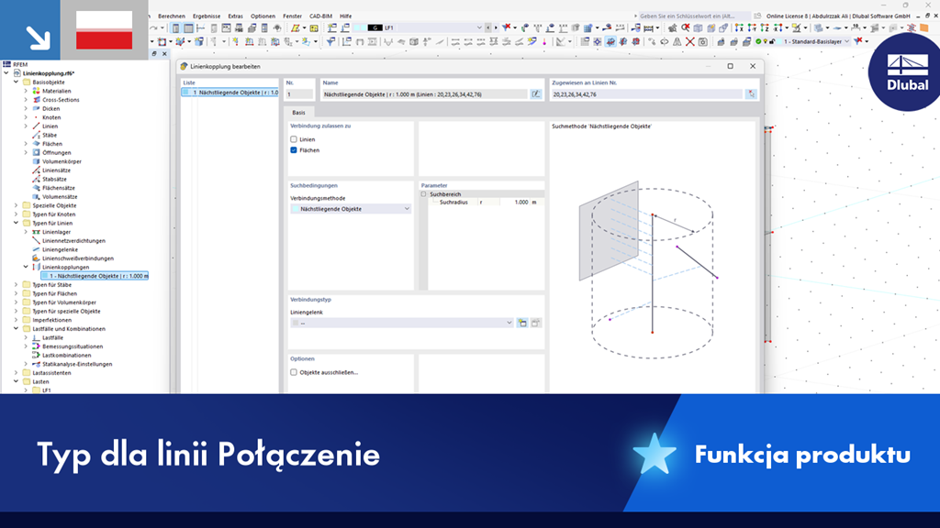The height and width of the screenshot is (528, 940).
Task: Expand the Spezielle Objekte node
Action: [x=17, y=205]
